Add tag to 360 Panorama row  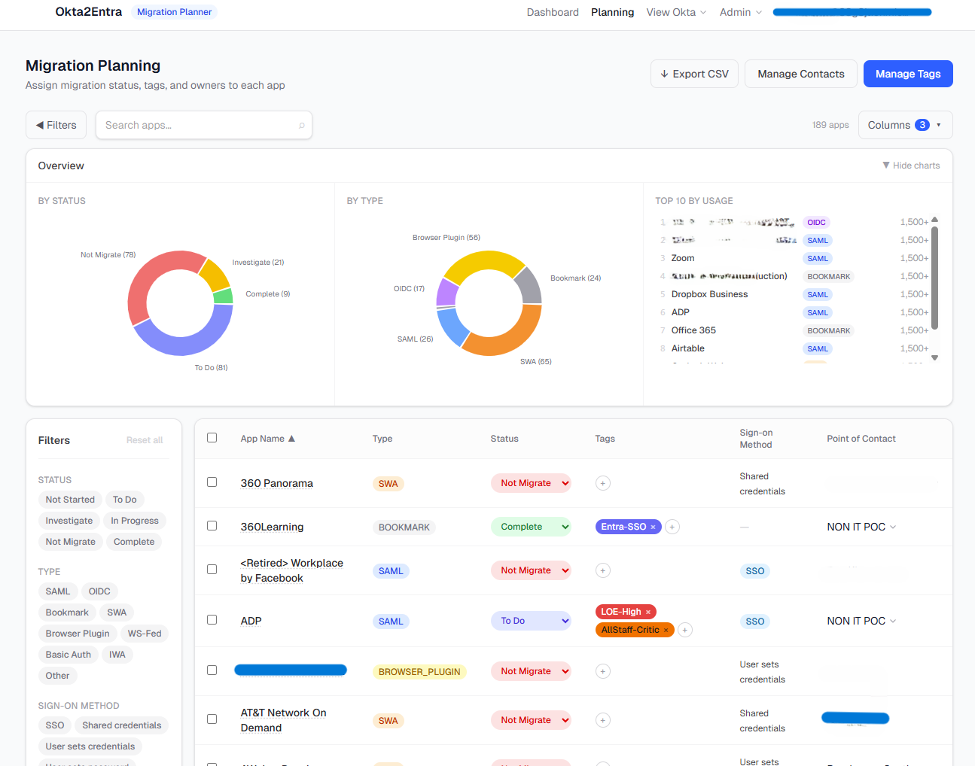point(603,483)
